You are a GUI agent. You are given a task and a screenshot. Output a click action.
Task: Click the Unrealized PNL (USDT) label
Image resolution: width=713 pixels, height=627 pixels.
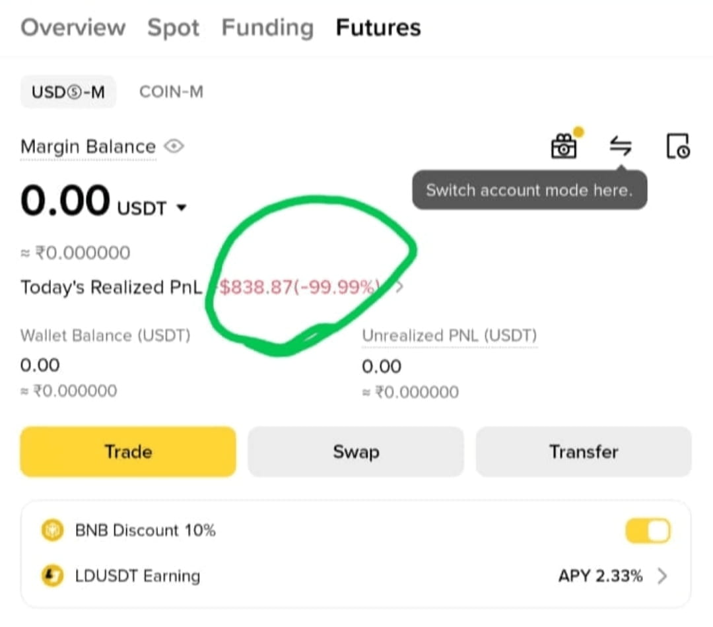pyautogui.click(x=450, y=335)
